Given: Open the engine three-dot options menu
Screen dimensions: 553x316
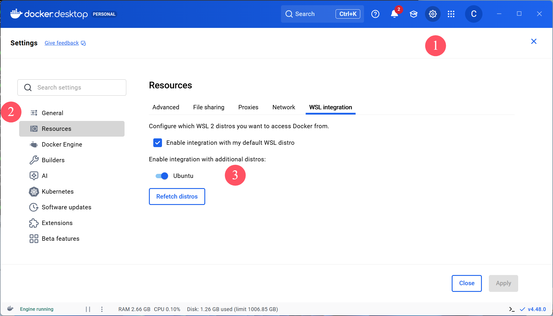Looking at the screenshot, I should pos(102,309).
